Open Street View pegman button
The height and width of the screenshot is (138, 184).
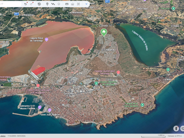176,129
